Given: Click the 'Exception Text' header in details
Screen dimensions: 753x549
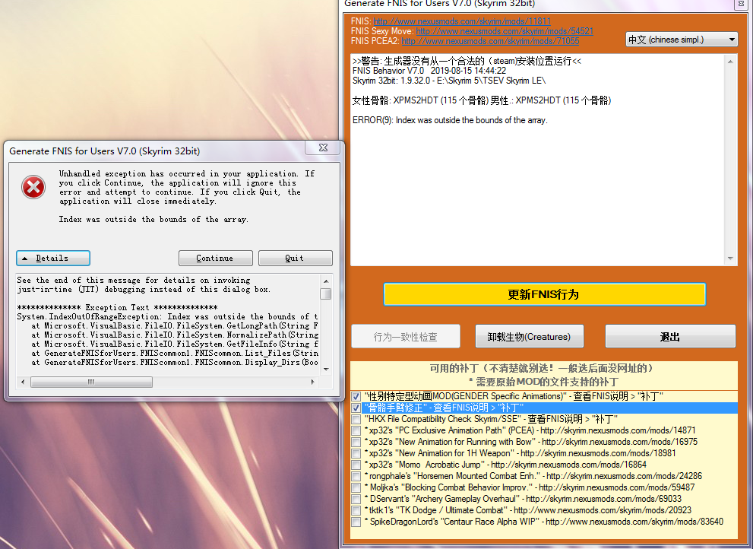Looking at the screenshot, I should coord(117,308).
